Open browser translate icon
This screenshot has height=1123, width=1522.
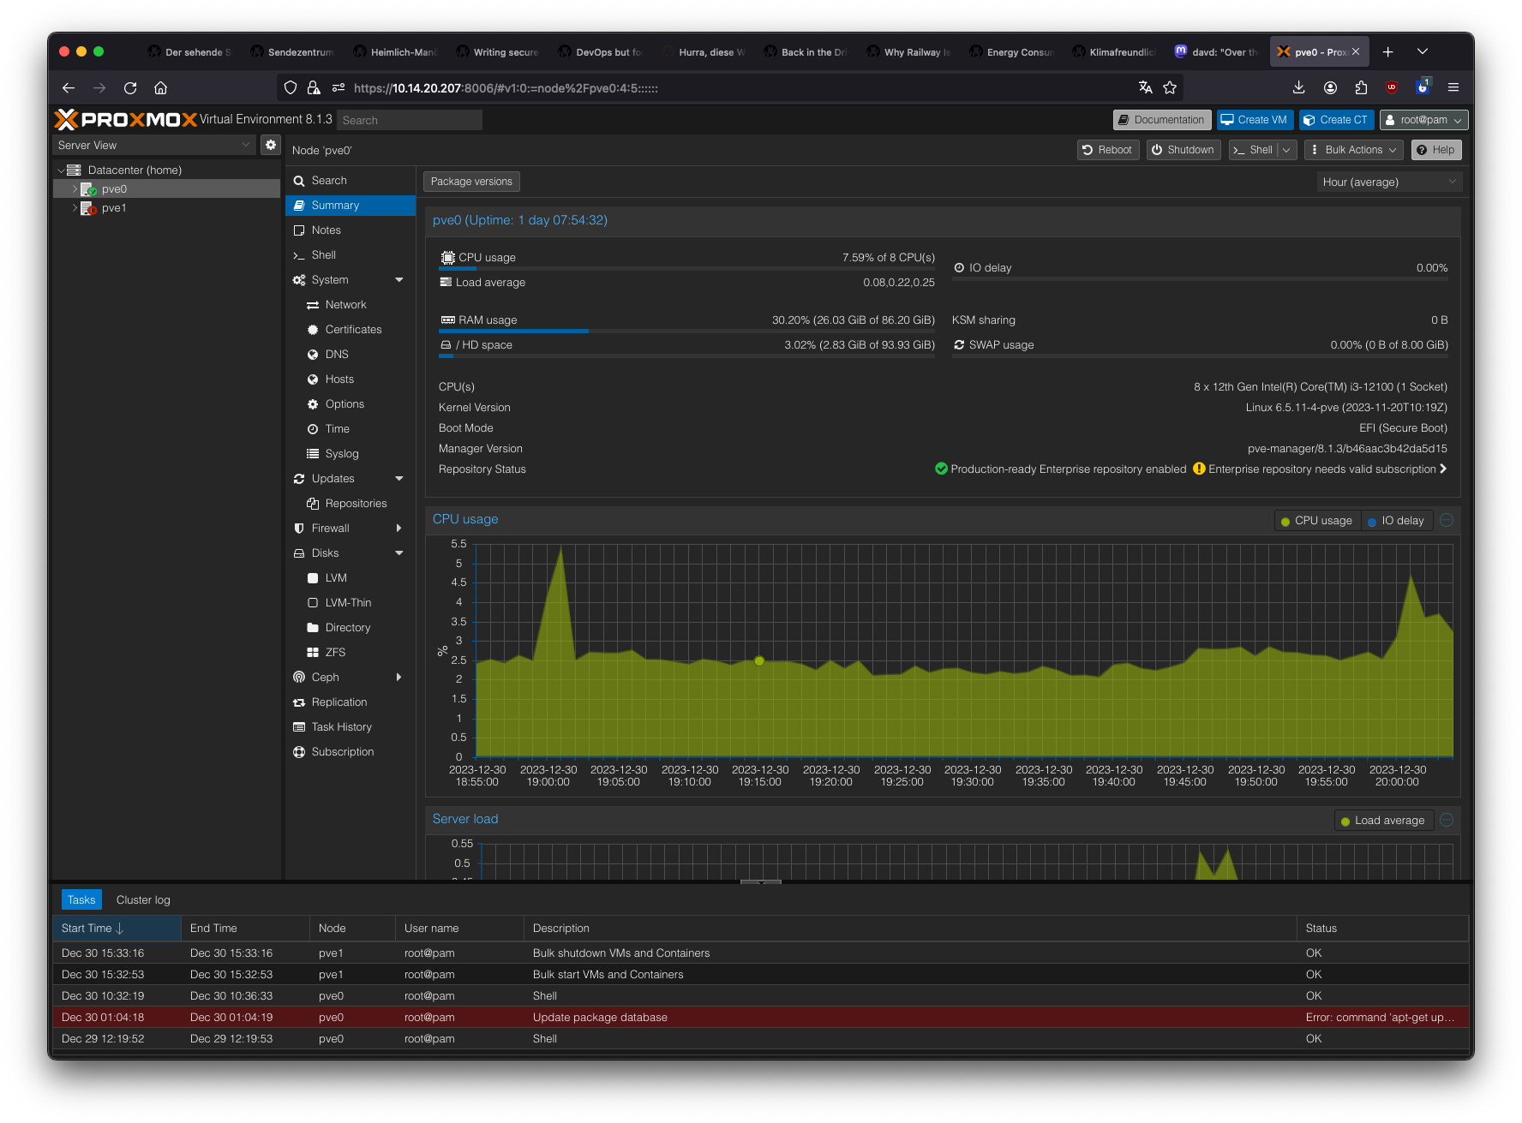[x=1146, y=87]
